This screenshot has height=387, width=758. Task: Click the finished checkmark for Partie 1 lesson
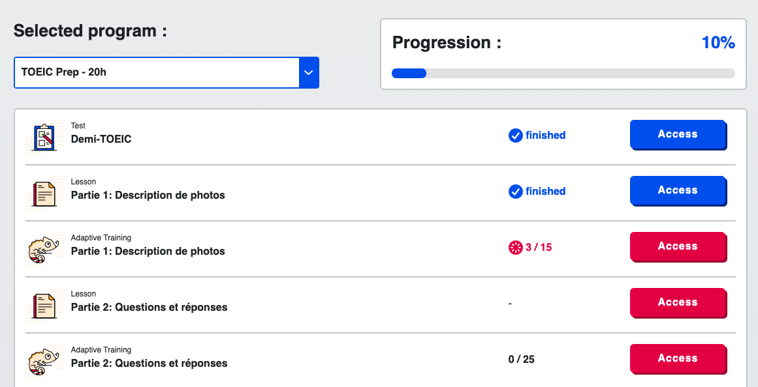tap(515, 192)
